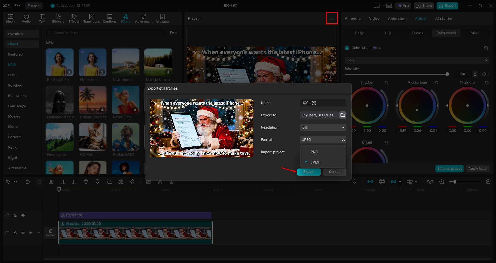Screen dimensions: 496x263
Task: Open the Menu dropdown in the title bar
Action: [x=34, y=5]
